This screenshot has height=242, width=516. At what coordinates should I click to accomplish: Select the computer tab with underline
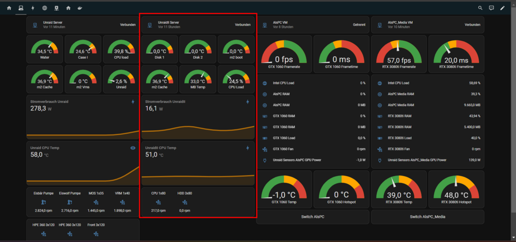coord(21,8)
